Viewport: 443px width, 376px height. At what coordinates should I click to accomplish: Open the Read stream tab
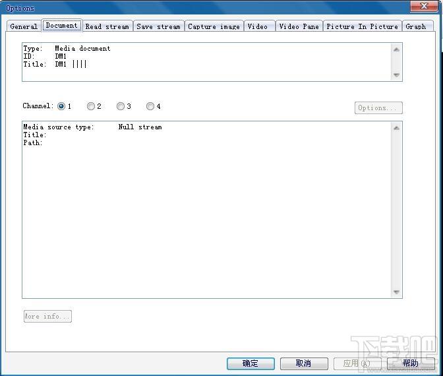click(x=107, y=26)
